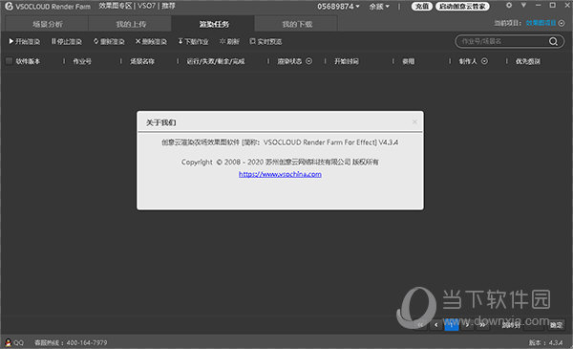
Task: Go to previous page with single left arrow
Action: 435,325
